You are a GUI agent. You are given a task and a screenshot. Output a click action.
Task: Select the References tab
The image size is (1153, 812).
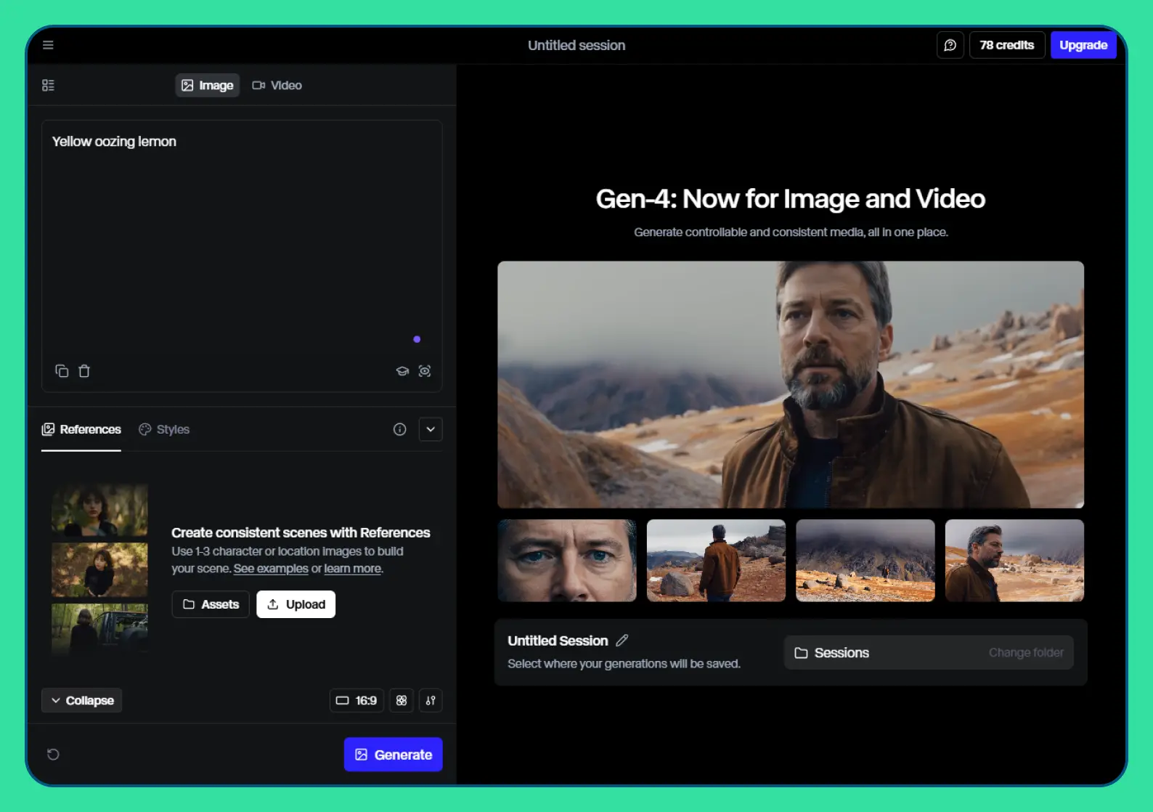point(81,429)
